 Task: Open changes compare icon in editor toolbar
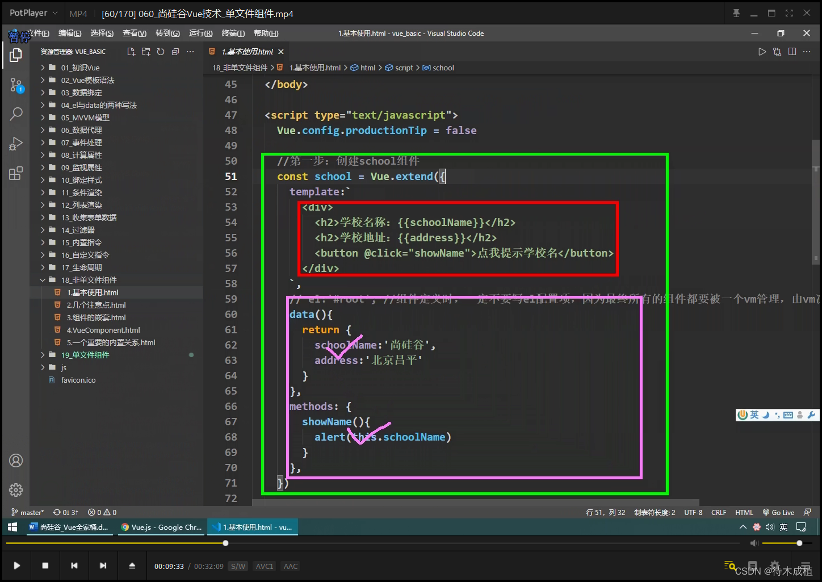777,52
